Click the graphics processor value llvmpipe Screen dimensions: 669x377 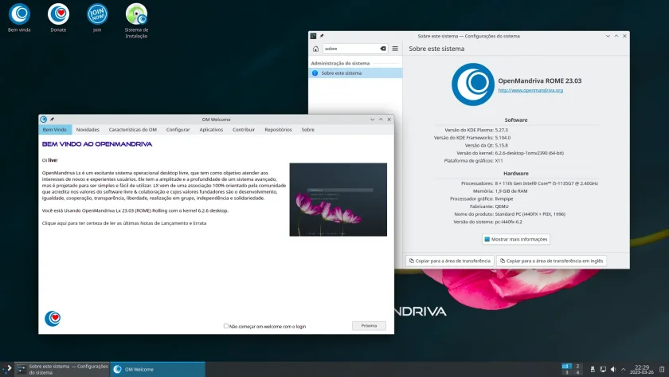(504, 198)
